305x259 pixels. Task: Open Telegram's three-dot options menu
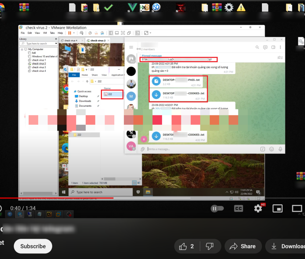280,47
